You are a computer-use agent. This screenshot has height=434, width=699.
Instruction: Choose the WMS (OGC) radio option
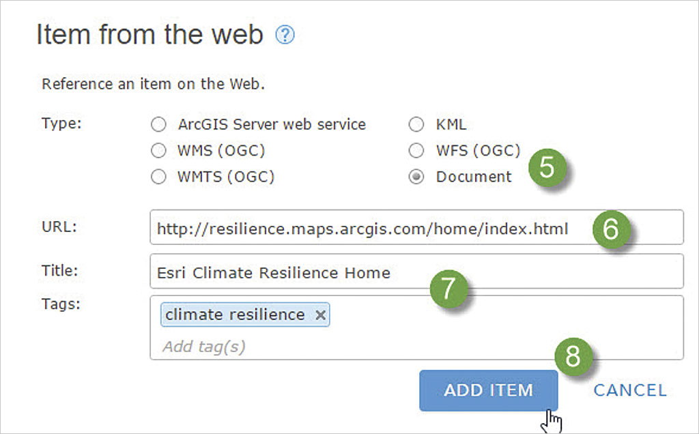coord(158,151)
